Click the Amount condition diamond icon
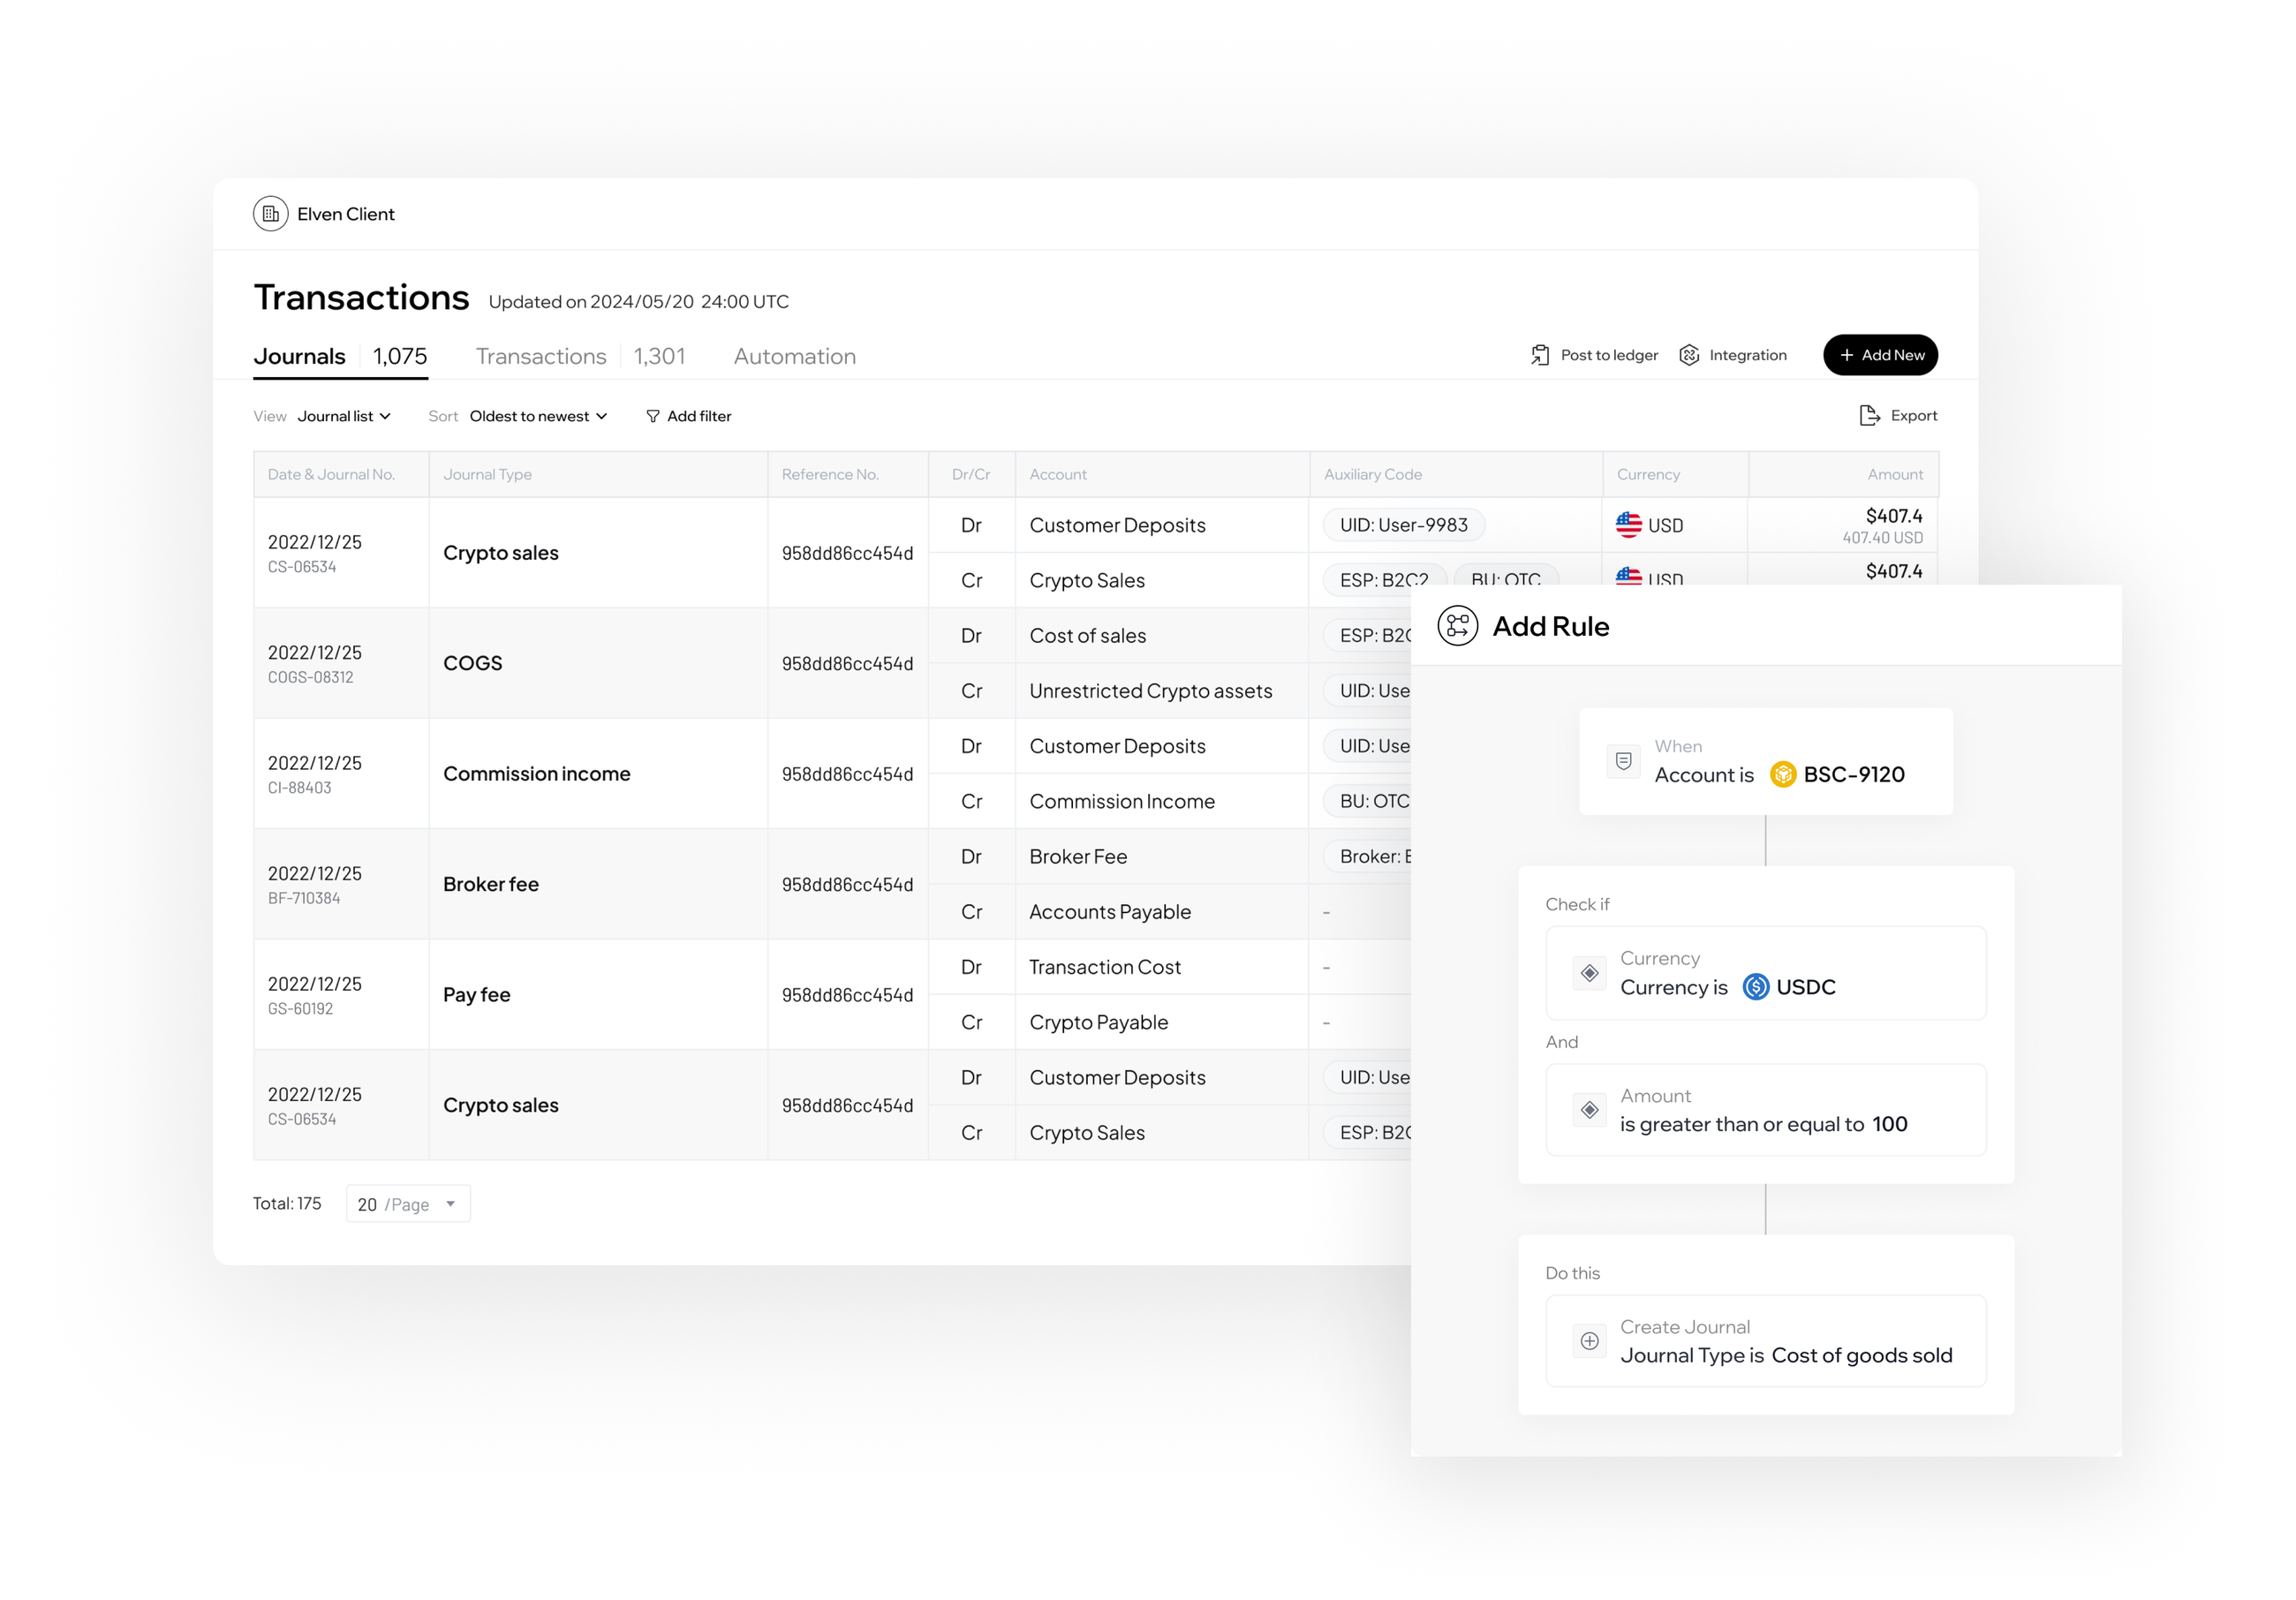This screenshot has height=1600, width=2296. (x=1589, y=1110)
